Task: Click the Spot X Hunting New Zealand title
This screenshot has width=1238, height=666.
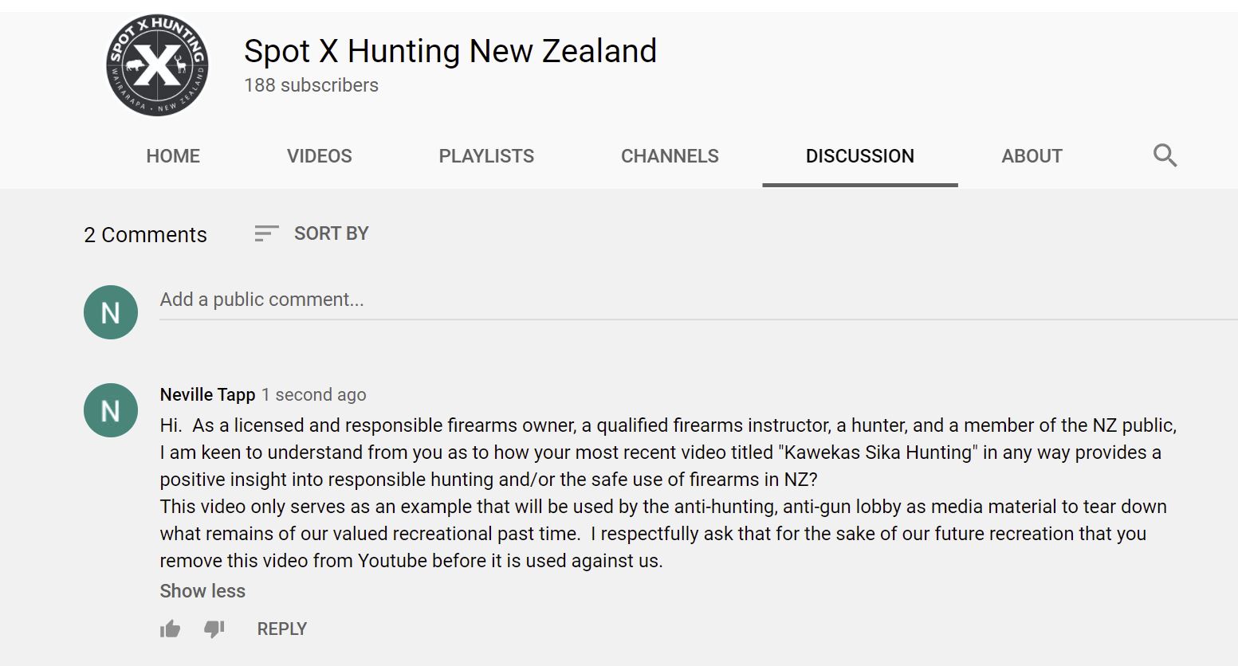Action: tap(450, 51)
